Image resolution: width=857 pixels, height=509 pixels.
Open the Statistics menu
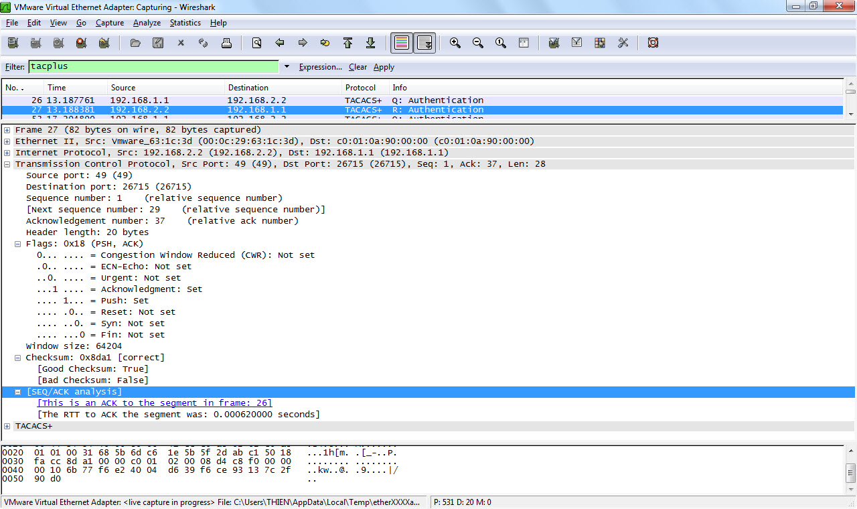[185, 23]
